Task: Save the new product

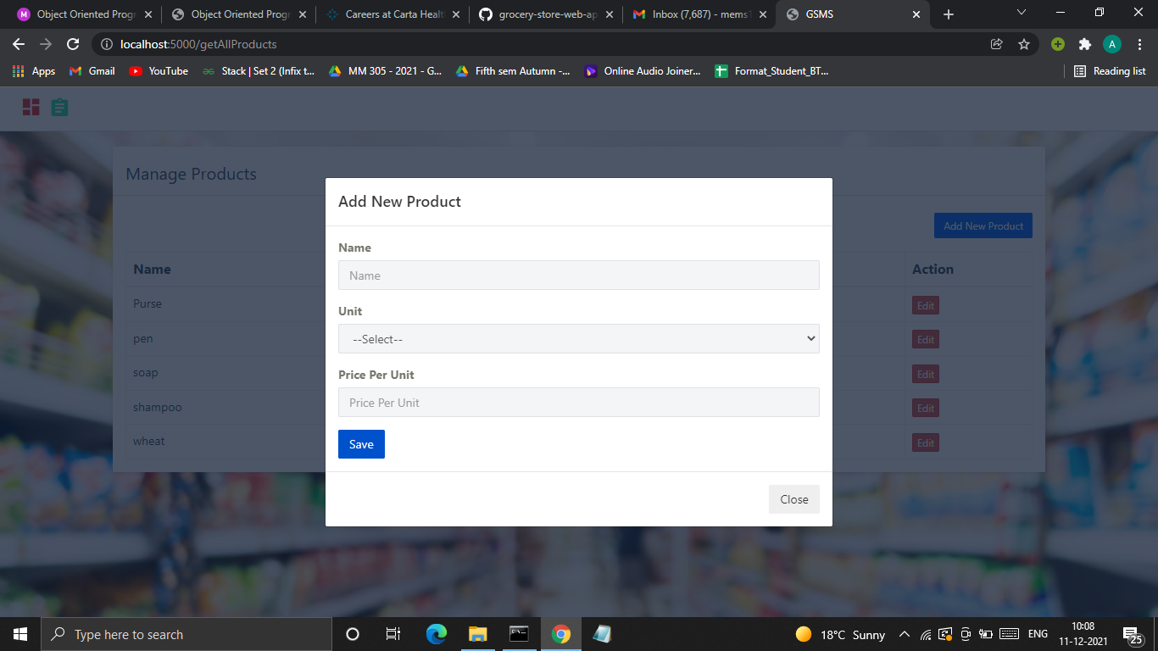Action: 361,443
